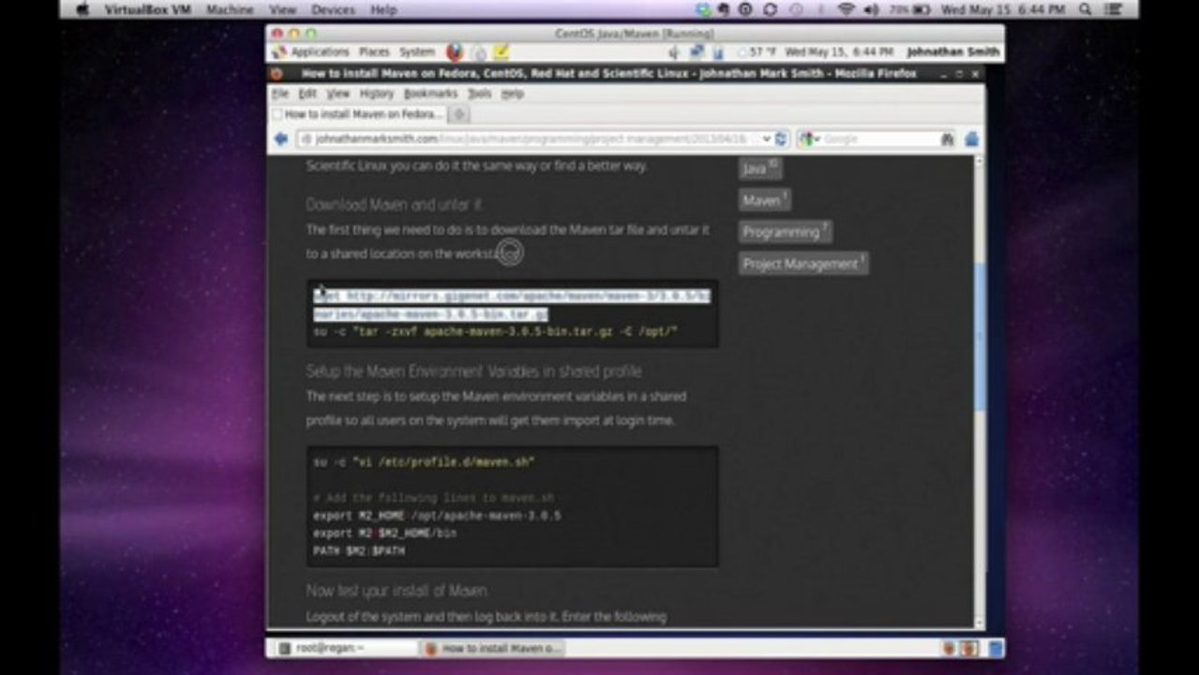Click the volume speaker icon in Mac menu bar
The height and width of the screenshot is (675, 1199).
pyautogui.click(x=870, y=9)
